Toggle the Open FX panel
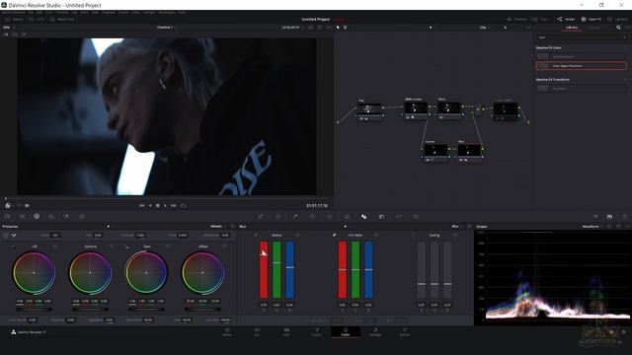 pos(592,20)
